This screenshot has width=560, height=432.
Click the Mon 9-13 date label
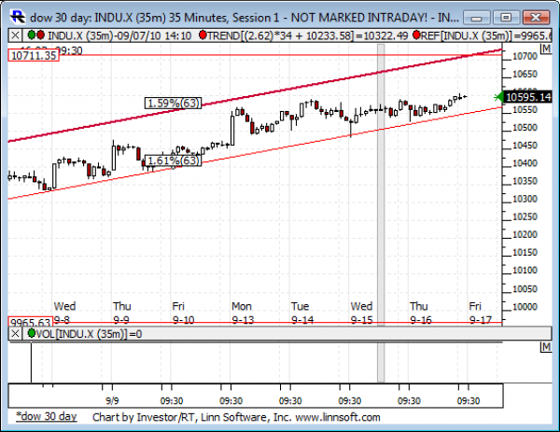click(x=243, y=313)
